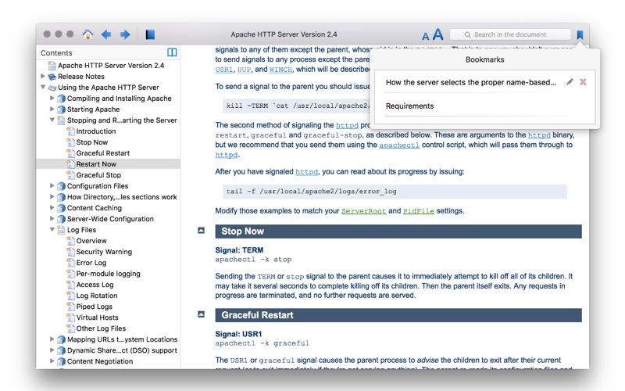Click the 'Signal: USR1' label
Viewport: 625px width, 391px height.
pyautogui.click(x=238, y=334)
